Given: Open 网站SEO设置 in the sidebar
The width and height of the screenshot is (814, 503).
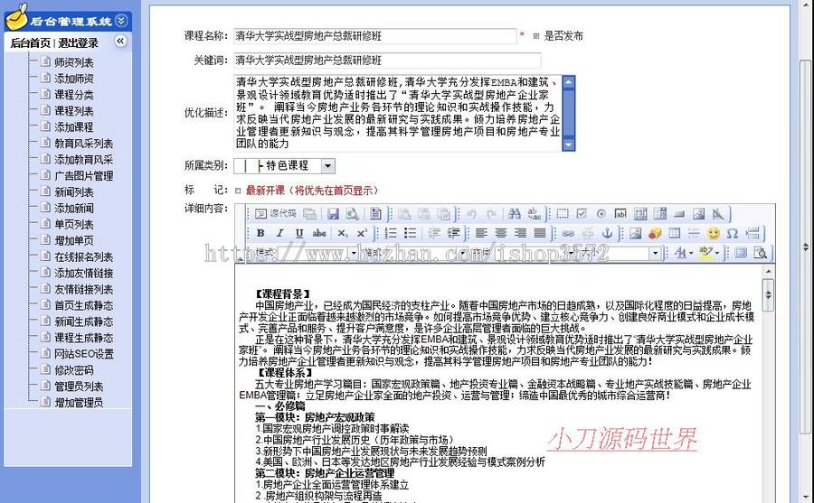Looking at the screenshot, I should click(x=83, y=354).
